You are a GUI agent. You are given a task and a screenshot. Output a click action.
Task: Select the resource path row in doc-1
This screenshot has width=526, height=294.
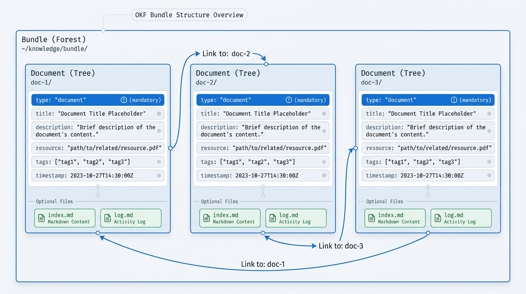click(98, 148)
